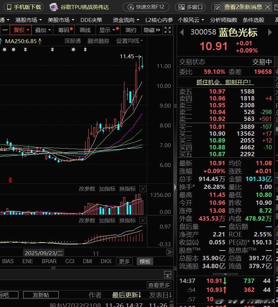Click the 隐藏 hide panel button
The image size is (278, 307).
pos(152,30)
